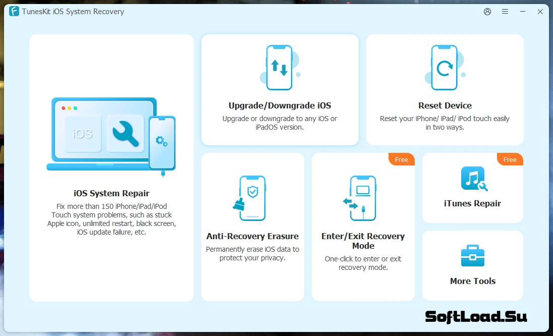Open iOS System Repair title
This screenshot has height=336, width=553.
(x=112, y=193)
